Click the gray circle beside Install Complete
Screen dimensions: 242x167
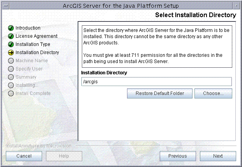coord(11,93)
